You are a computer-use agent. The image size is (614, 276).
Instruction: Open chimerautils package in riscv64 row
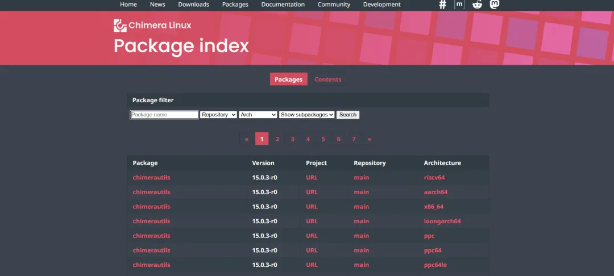click(152, 178)
